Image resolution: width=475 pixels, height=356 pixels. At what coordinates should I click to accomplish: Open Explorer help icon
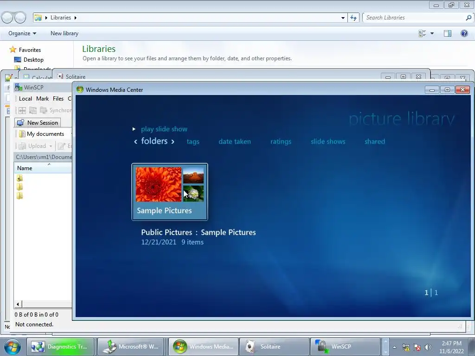point(464,33)
